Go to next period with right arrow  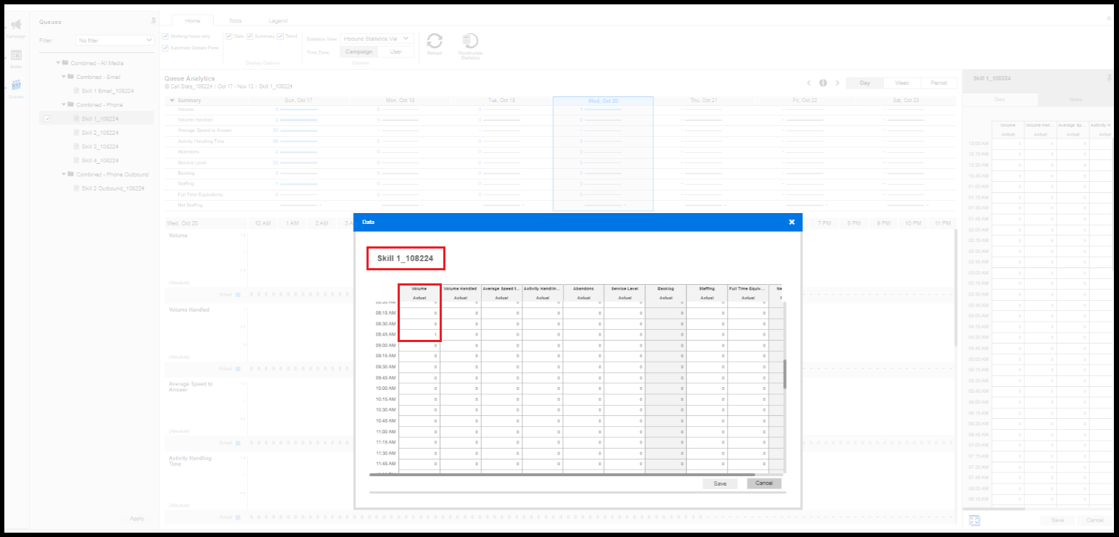tap(837, 83)
